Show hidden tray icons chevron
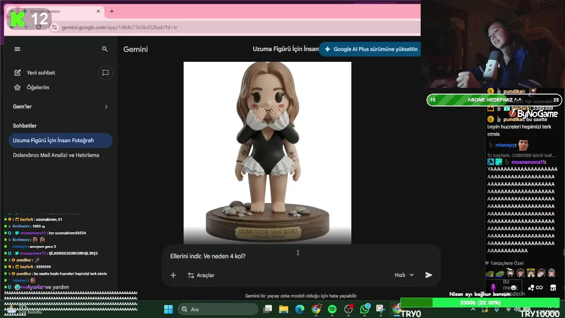Viewport: 565px width, 318px height. tap(473, 309)
